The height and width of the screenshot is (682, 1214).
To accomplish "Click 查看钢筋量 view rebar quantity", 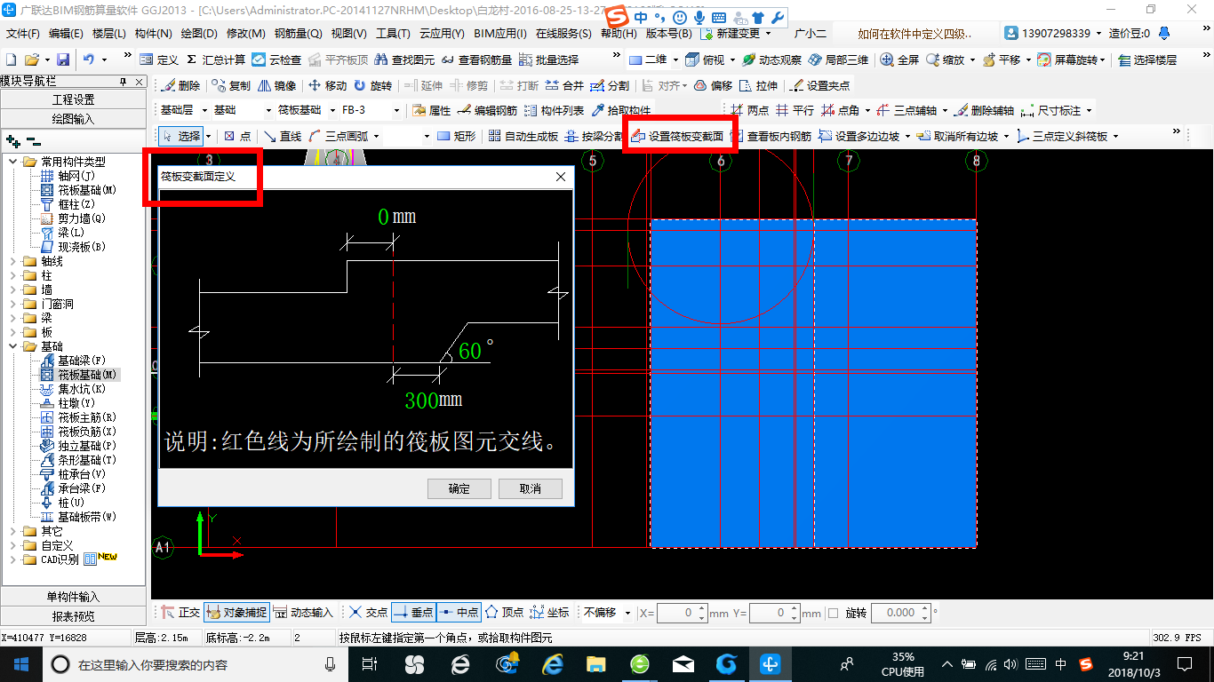I will 477,59.
